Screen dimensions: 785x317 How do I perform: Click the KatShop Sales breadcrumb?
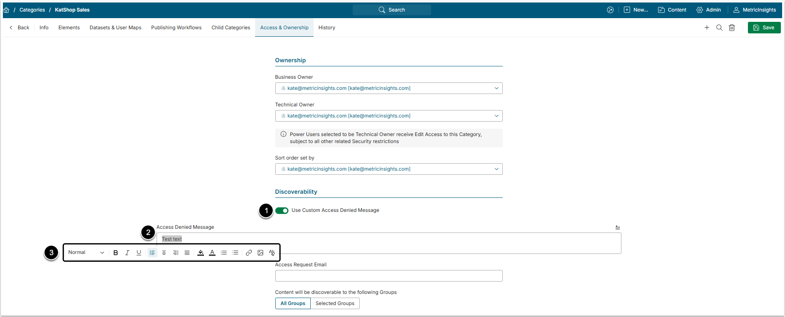point(72,10)
